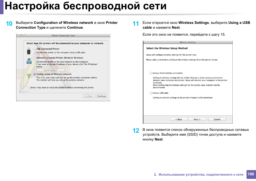This screenshot has height=181, width=256.
Task: Click the Continue button
Action: click(x=101, y=96)
